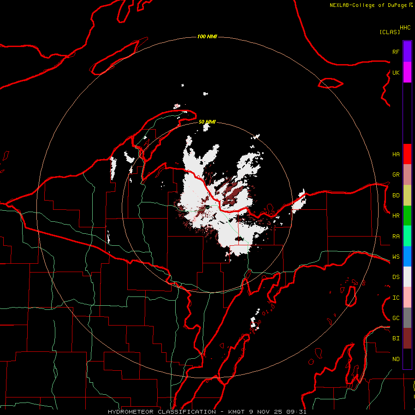Select the GR legend color block
Viewport: 415px width, 415px height.
click(x=407, y=174)
